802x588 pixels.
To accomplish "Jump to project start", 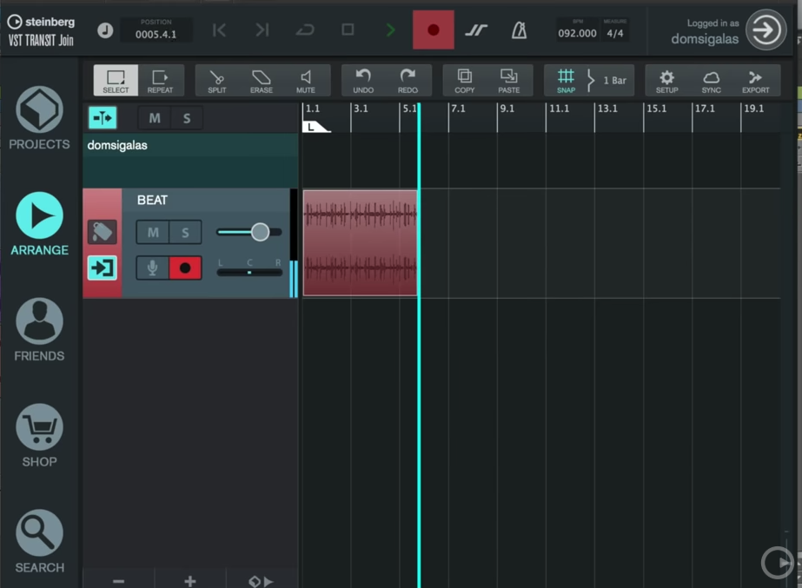I will [x=220, y=30].
